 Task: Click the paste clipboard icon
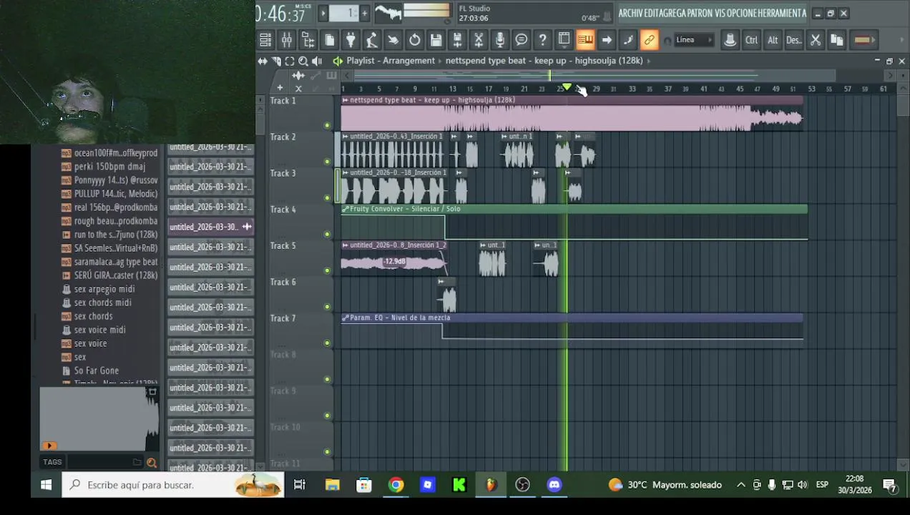836,40
